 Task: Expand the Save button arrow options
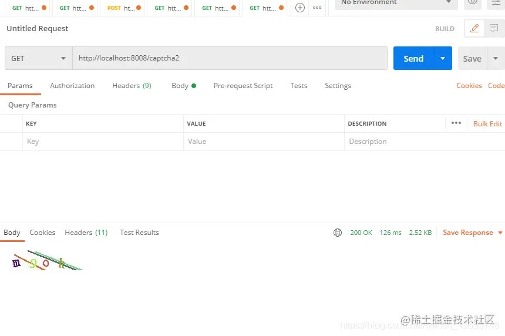496,58
